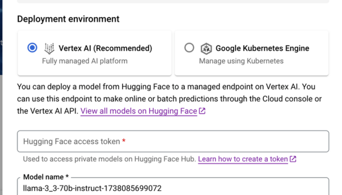Click the Vertex AI (Recommended) label

pyautogui.click(x=105, y=48)
